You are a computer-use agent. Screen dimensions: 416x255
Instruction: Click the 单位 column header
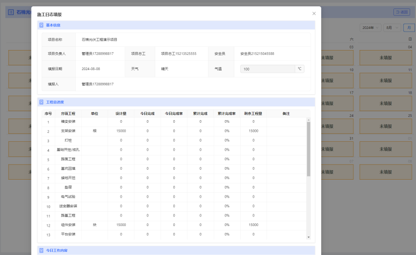(94, 114)
